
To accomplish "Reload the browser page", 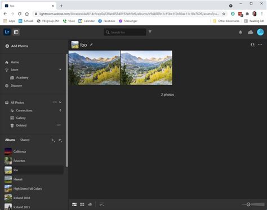I will (20, 14).
